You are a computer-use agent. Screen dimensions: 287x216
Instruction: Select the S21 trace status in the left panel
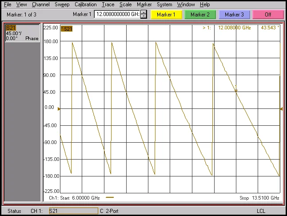tap(11, 28)
